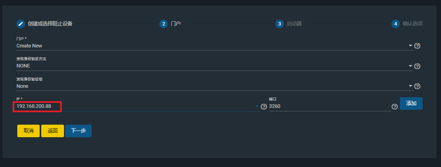Screen dimensions: 441x167
Task: Show help tooltip for IP field
Action: (x=264, y=107)
